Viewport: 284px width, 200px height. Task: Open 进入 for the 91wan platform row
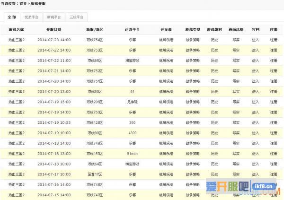point(256,154)
